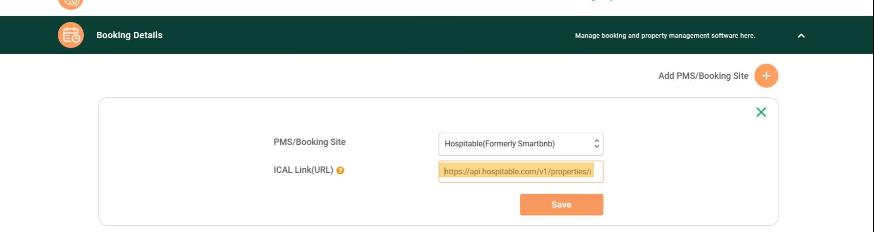Click the orange plus add icon

pyautogui.click(x=766, y=76)
